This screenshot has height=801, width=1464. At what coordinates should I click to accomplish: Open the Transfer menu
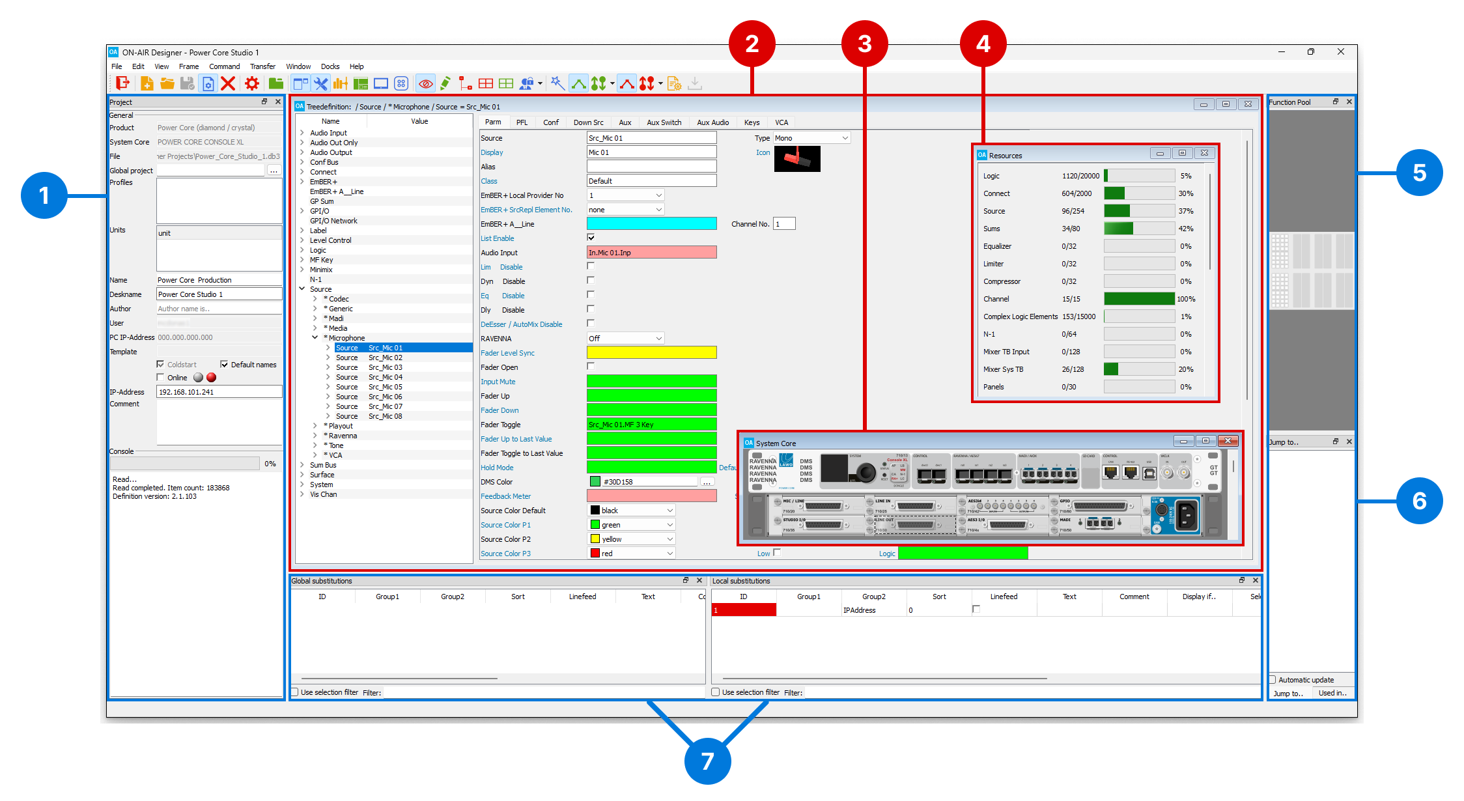(262, 66)
